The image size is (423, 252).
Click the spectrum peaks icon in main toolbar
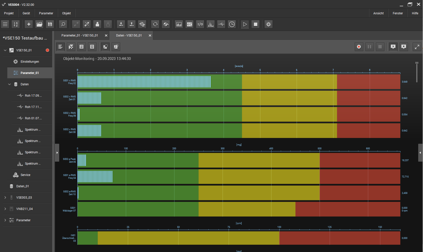tap(211, 24)
